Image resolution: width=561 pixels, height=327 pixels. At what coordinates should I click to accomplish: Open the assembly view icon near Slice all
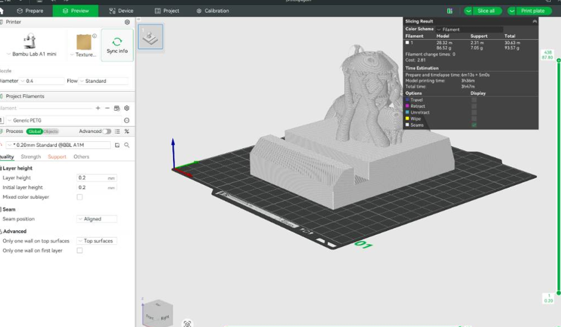pos(449,11)
